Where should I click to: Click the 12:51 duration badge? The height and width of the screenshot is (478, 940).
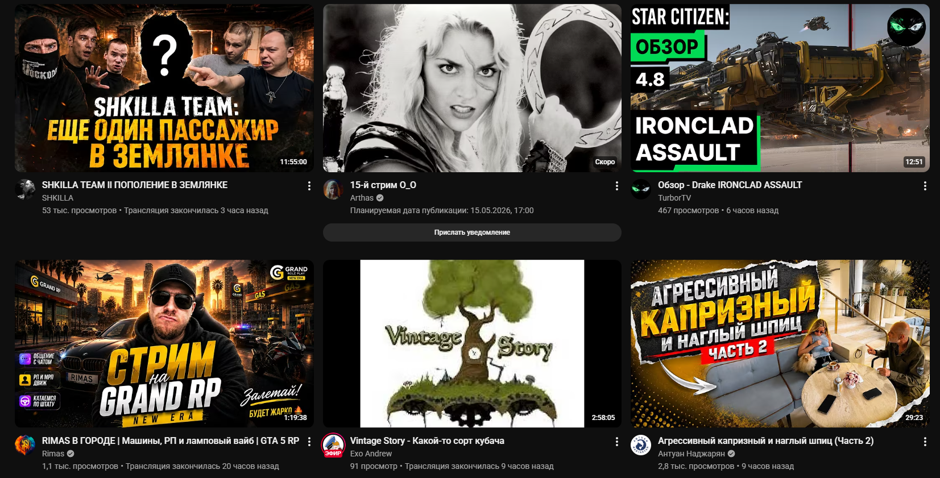coord(914,162)
